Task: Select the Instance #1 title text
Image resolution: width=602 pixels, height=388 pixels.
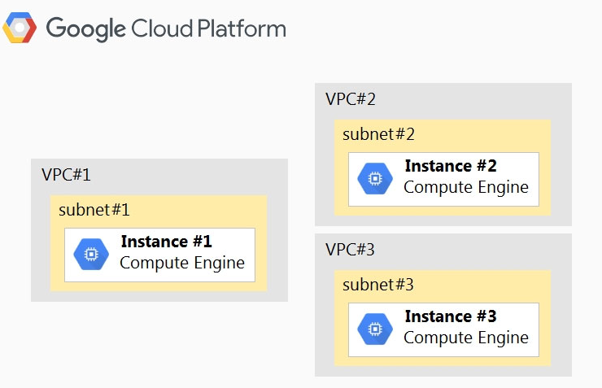Action: 166,242
